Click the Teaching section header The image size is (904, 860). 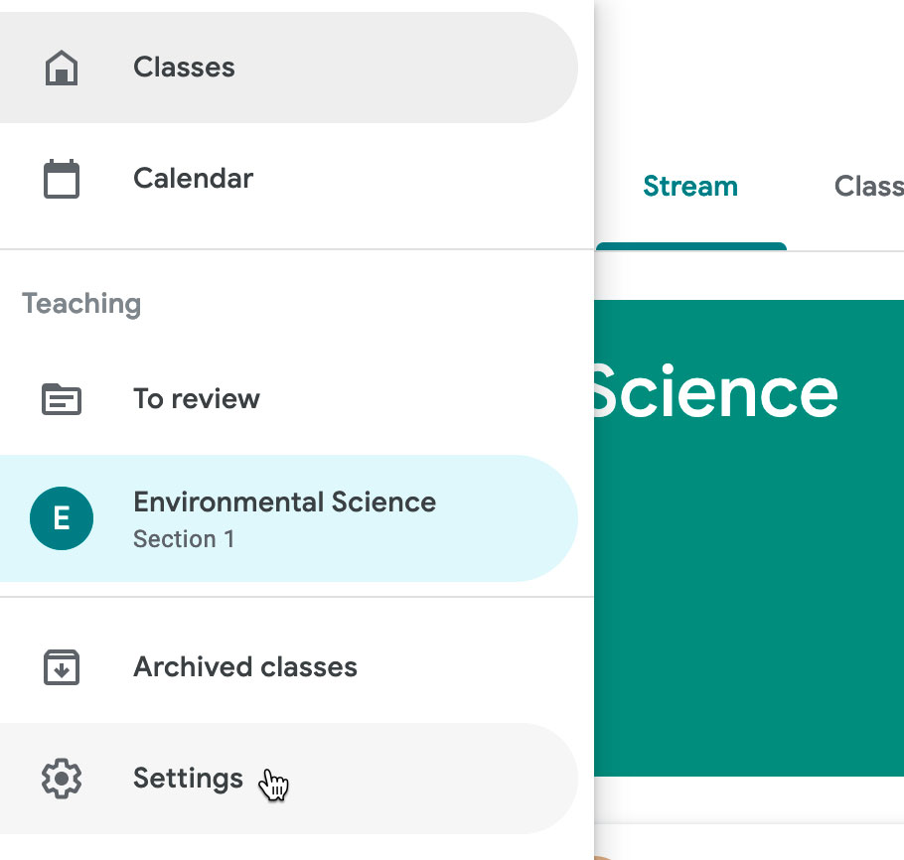(x=80, y=303)
